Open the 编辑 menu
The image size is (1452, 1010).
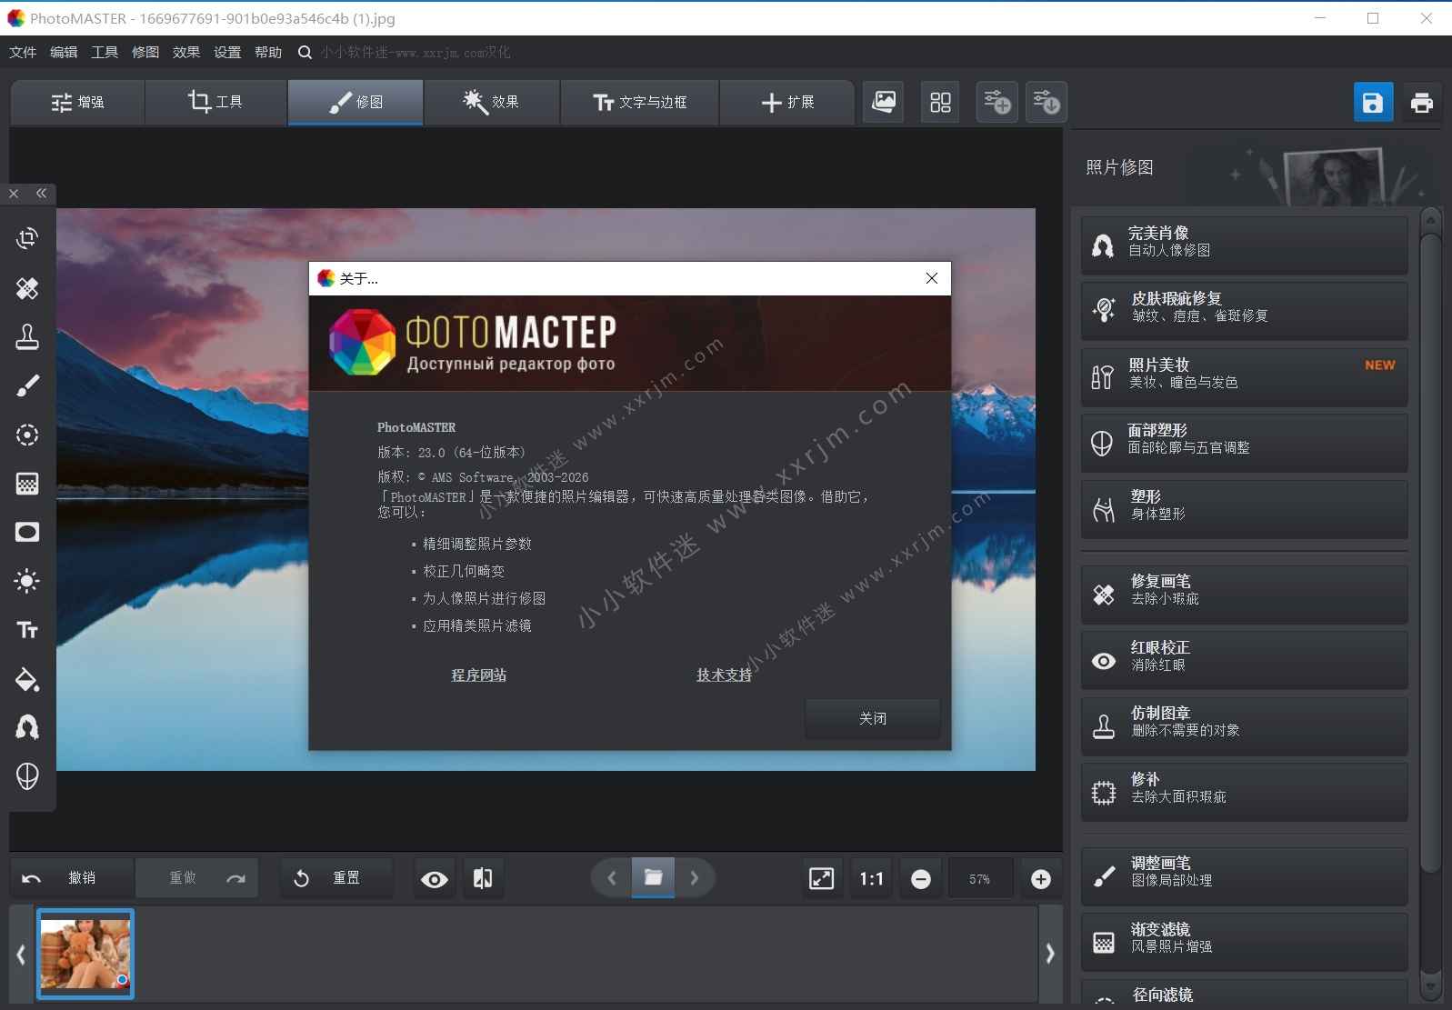pyautogui.click(x=64, y=53)
